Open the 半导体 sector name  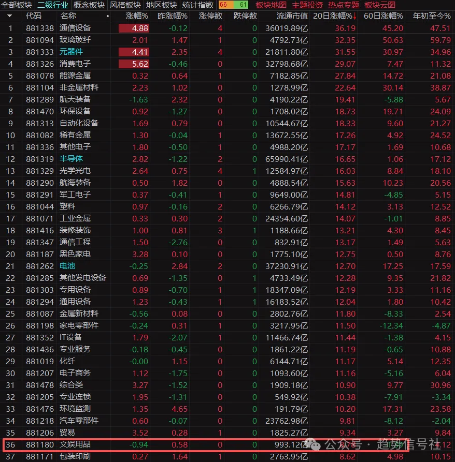(x=71, y=159)
